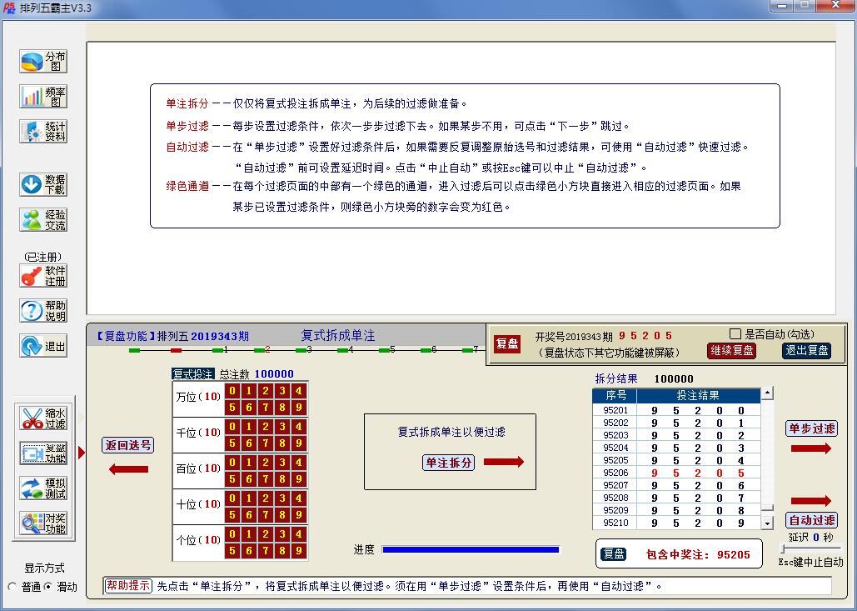
Task: Open the 对奖功能 prize-check feature
Action: point(43,523)
